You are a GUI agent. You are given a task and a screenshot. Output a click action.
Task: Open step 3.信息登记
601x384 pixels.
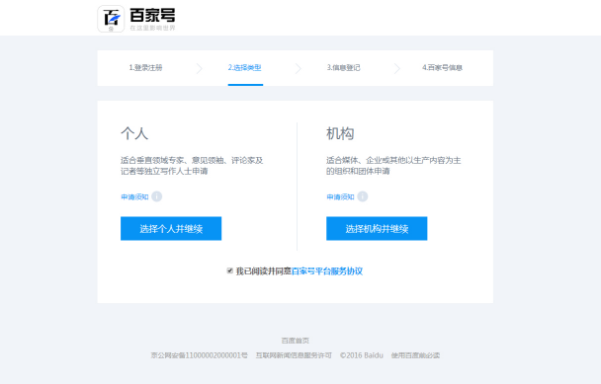pos(343,68)
